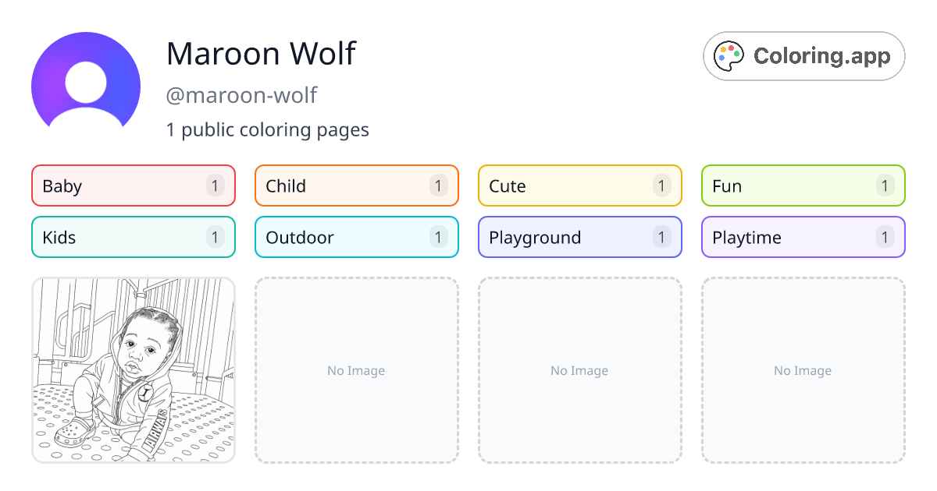This screenshot has height=491, width=937.
Task: Click the first No Image placeholder
Action: pos(356,370)
